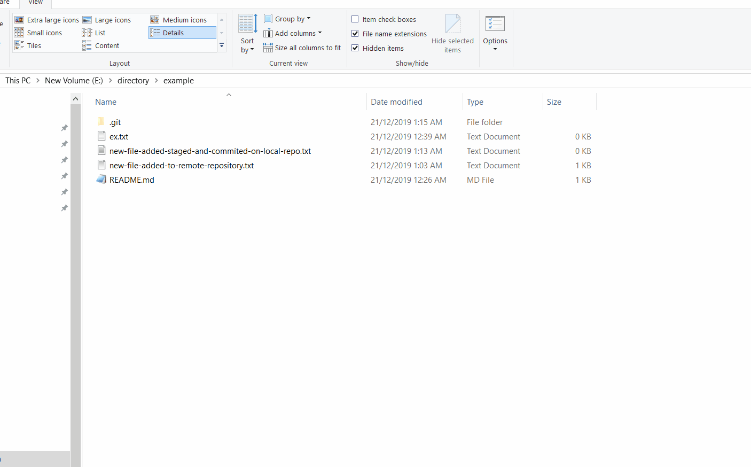The width and height of the screenshot is (751, 467).
Task: Choose Medium icons layout
Action: coord(178,20)
